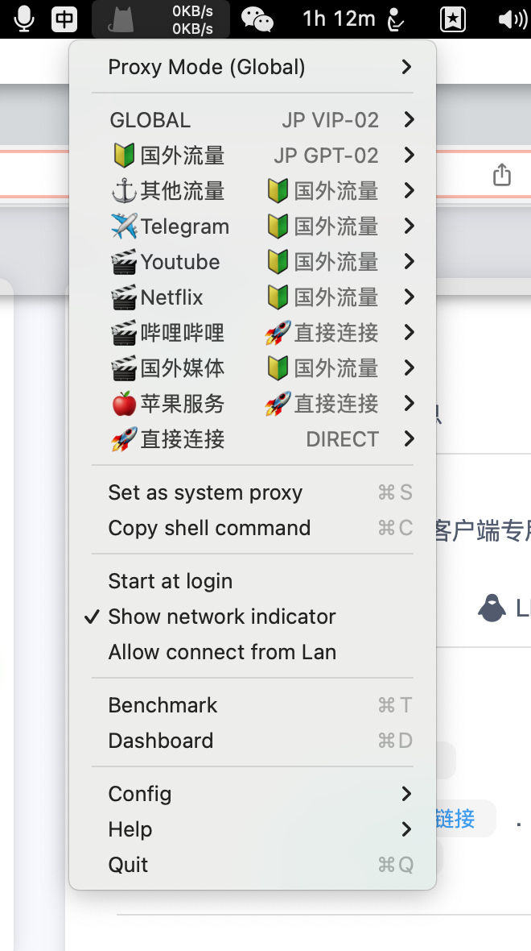Image resolution: width=531 pixels, height=951 pixels.
Task: Expand the GLOBAL proxy group chevron
Action: pos(410,120)
